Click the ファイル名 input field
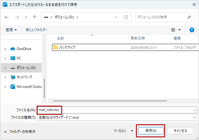Image resolution: width=199 pixels, height=140 pixels. point(116,110)
